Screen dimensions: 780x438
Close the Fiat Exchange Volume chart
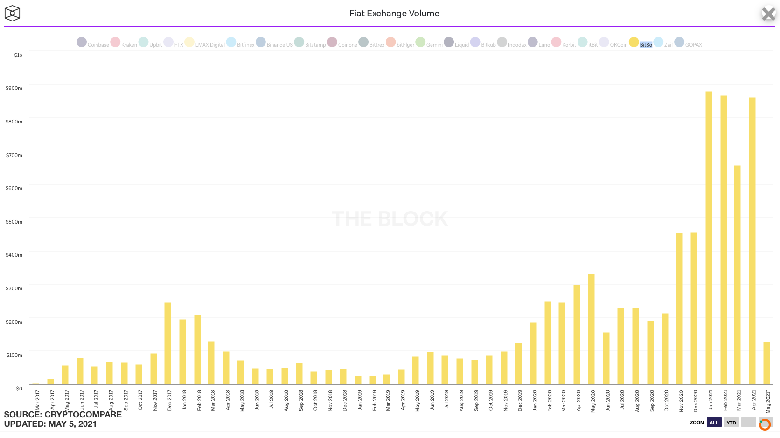(768, 14)
